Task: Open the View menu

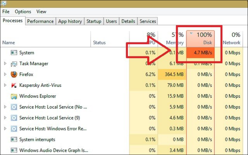Action: 41,11
